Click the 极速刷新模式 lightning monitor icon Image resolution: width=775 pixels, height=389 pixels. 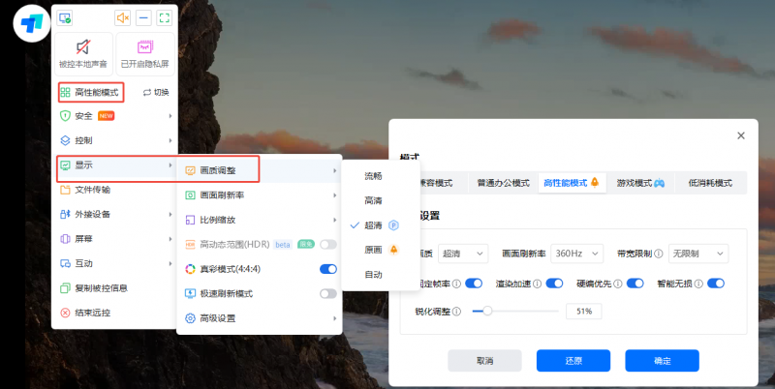(190, 294)
